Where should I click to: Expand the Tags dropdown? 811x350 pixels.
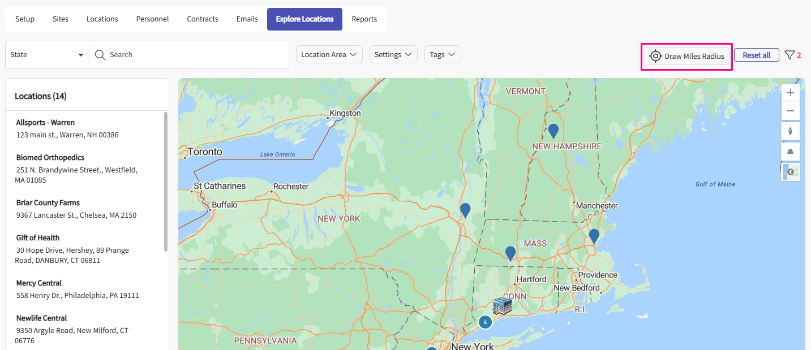(x=443, y=55)
